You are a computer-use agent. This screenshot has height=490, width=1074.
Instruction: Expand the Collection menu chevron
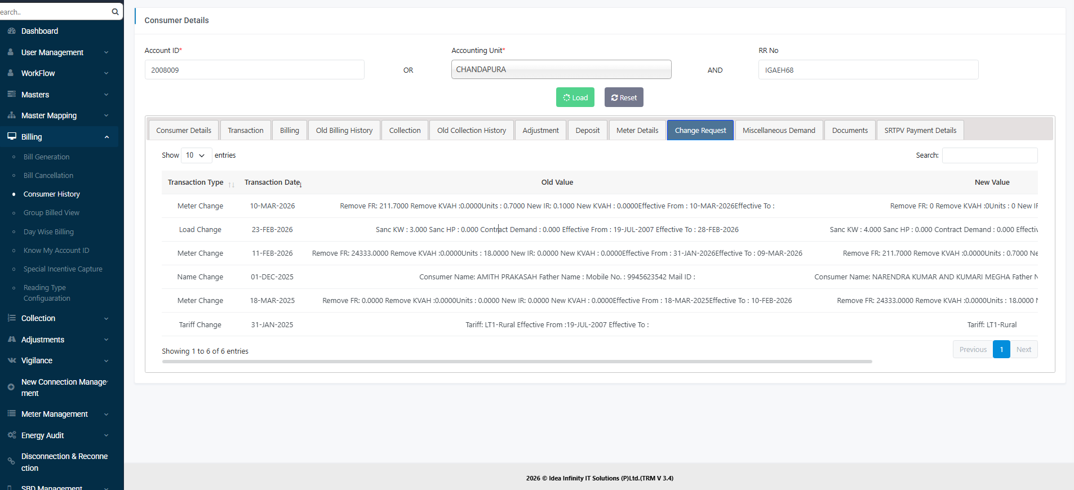click(106, 318)
